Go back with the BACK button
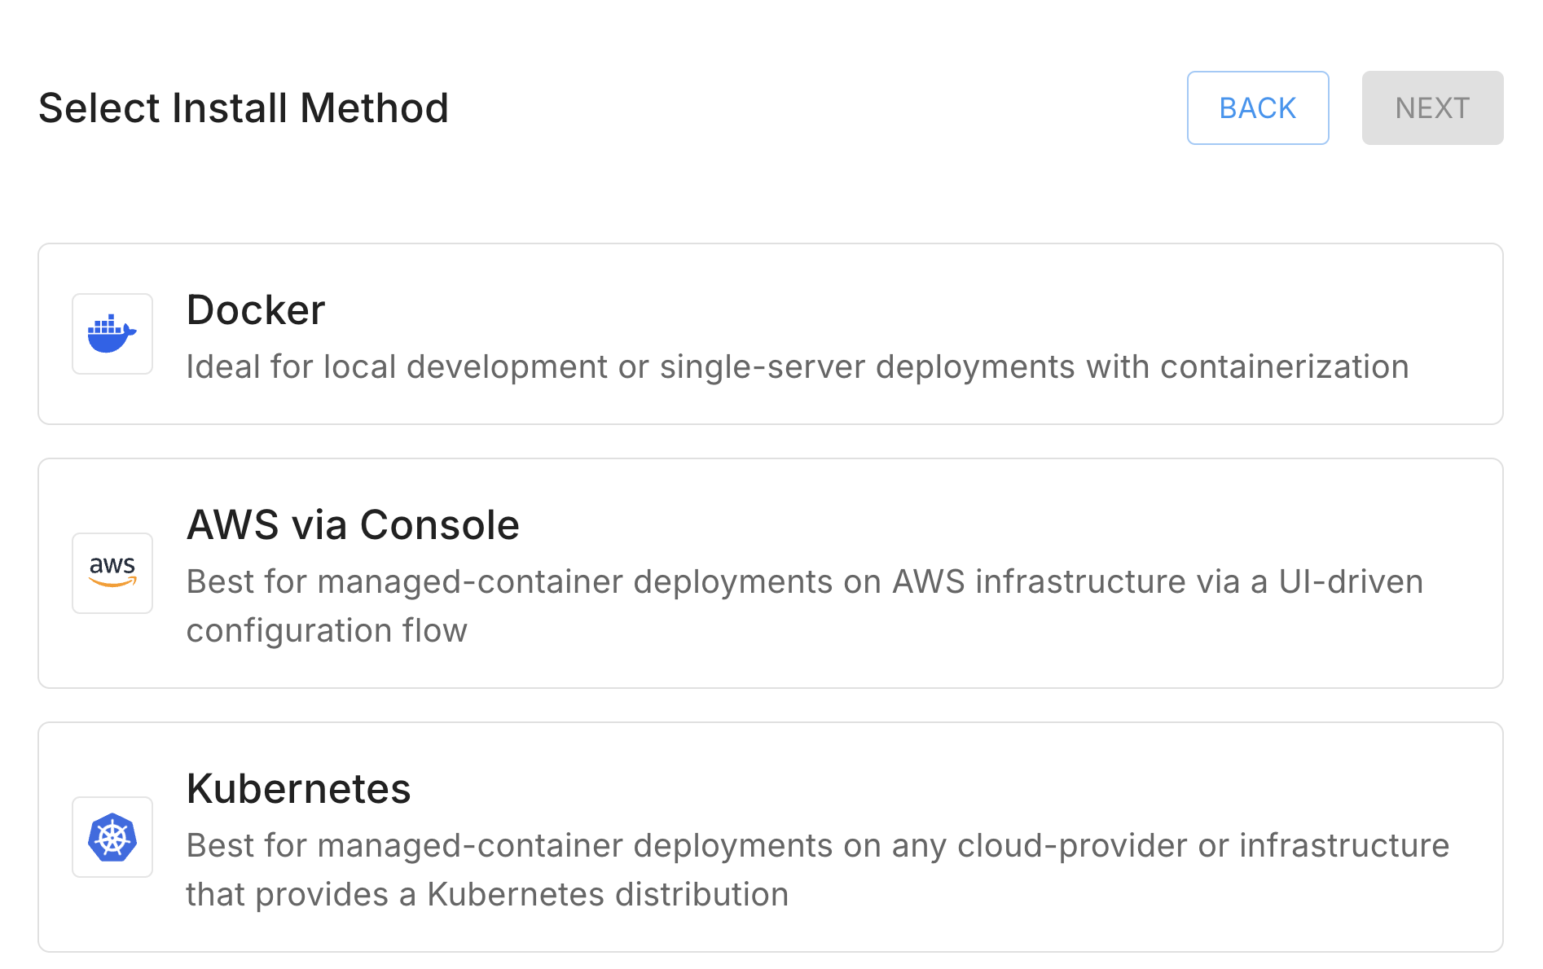 [1258, 108]
